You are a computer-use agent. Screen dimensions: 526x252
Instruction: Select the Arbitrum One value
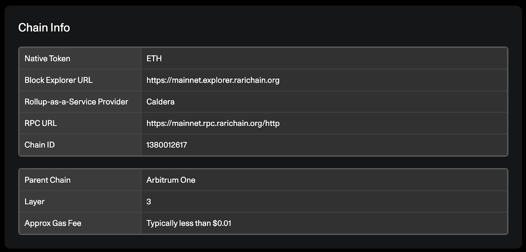click(x=171, y=180)
